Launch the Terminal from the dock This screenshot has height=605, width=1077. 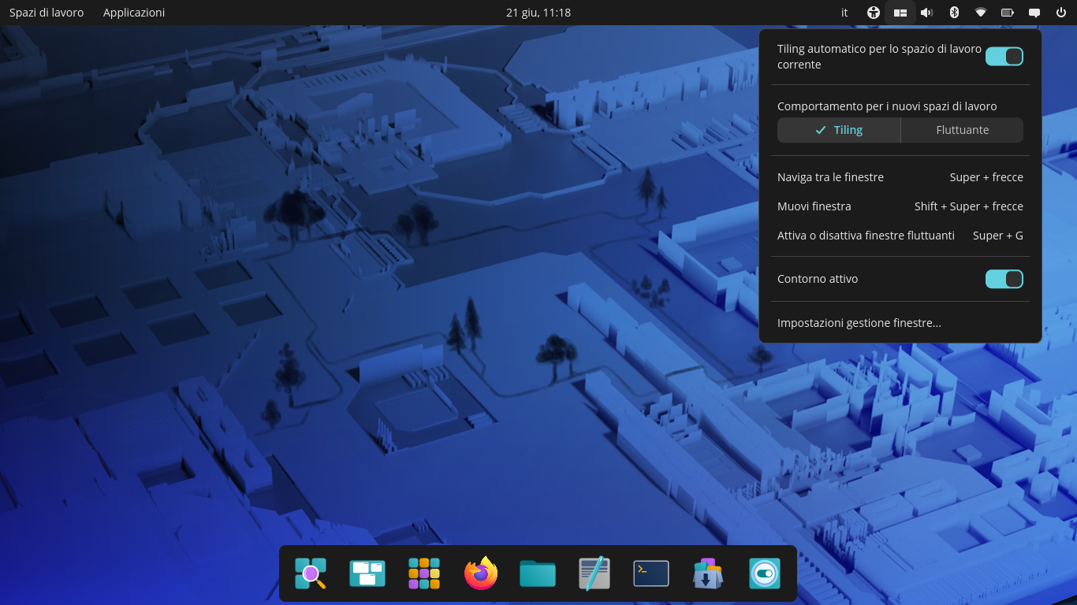point(651,573)
